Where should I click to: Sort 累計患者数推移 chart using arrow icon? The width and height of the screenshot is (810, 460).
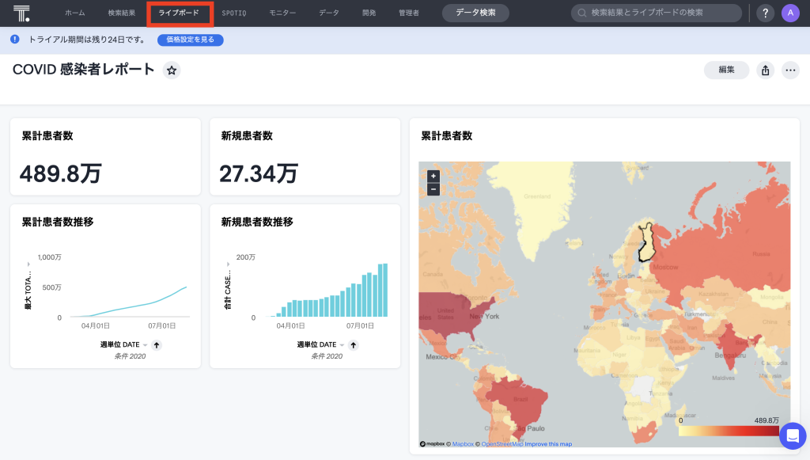[157, 344]
